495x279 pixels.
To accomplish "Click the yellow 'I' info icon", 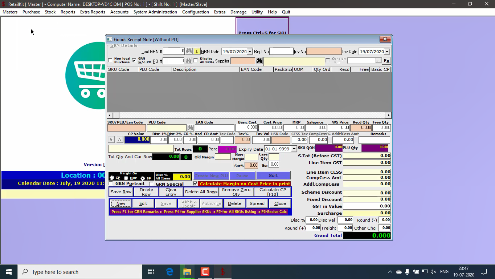I will (x=196, y=51).
